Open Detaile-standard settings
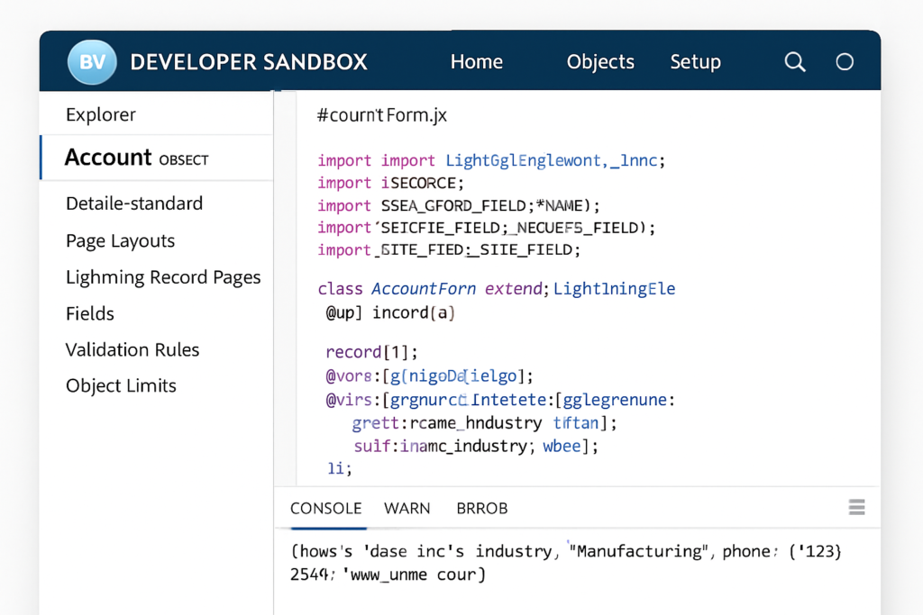The image size is (923, 615). 133,203
